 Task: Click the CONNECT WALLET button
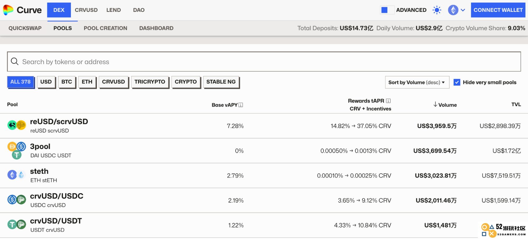[498, 10]
